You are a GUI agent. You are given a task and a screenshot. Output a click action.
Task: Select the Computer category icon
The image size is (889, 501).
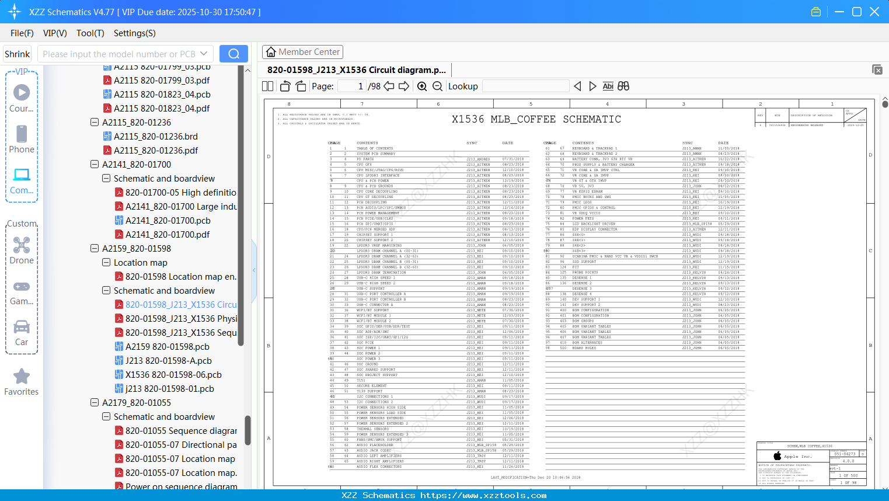(22, 180)
